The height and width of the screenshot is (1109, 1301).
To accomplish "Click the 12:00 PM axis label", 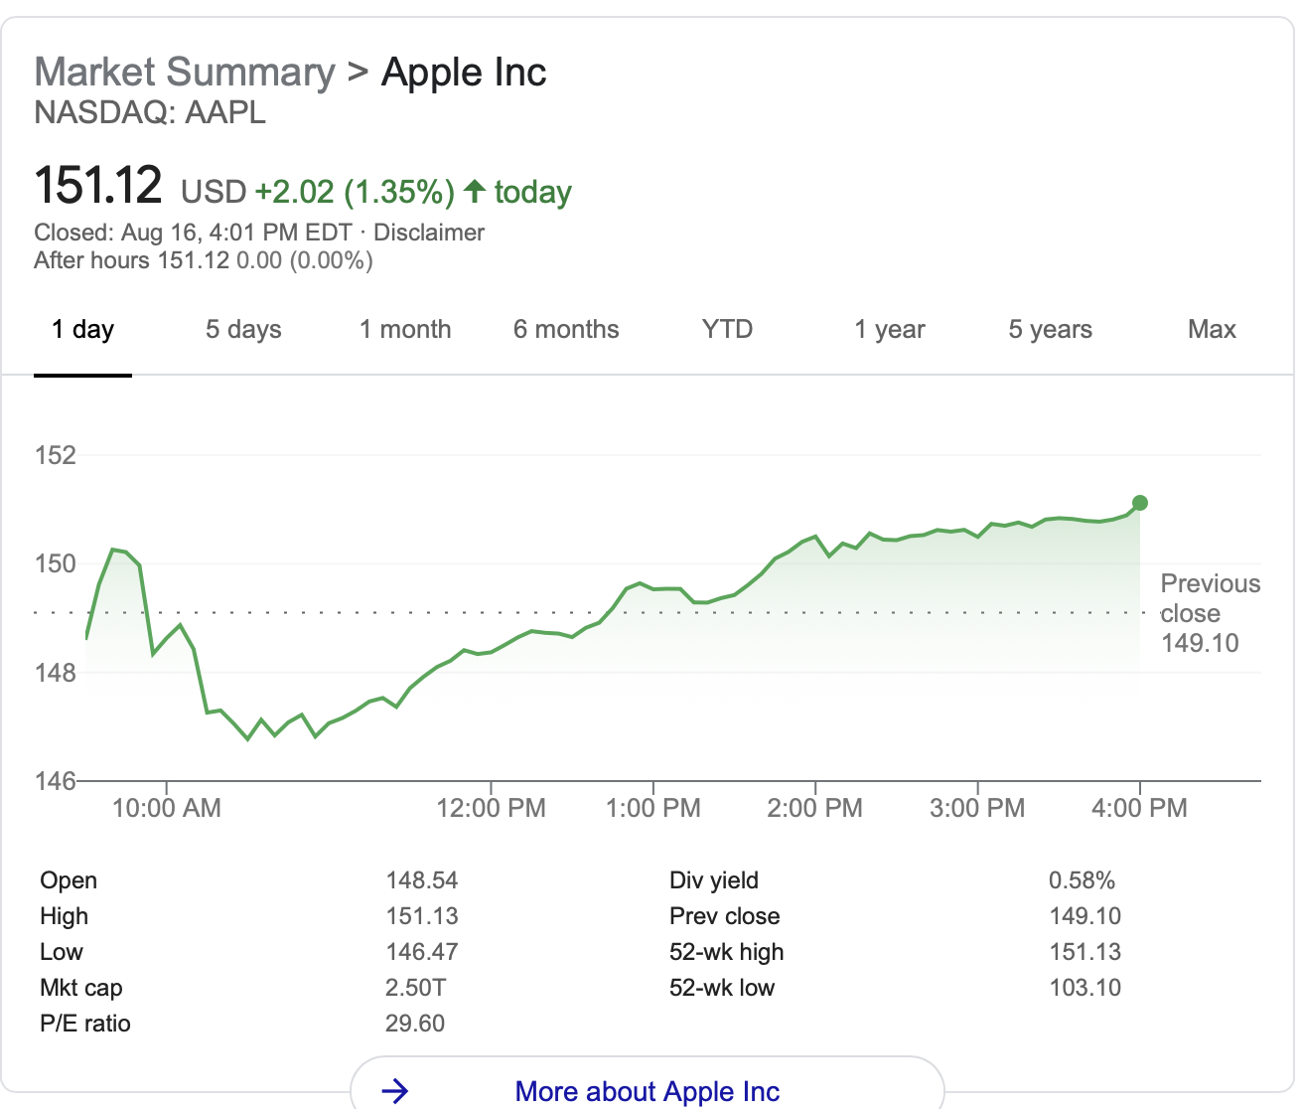I will point(491,808).
